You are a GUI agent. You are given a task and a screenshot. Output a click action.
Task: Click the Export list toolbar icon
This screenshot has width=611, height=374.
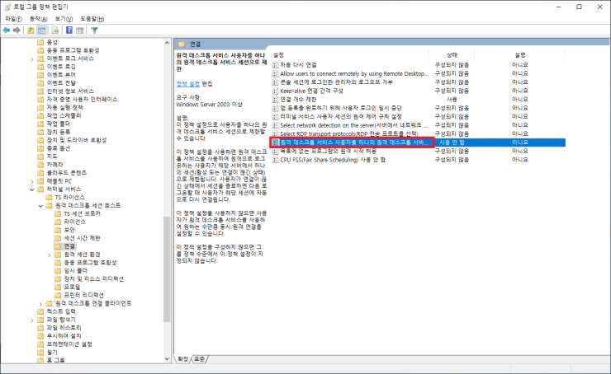pos(56,30)
